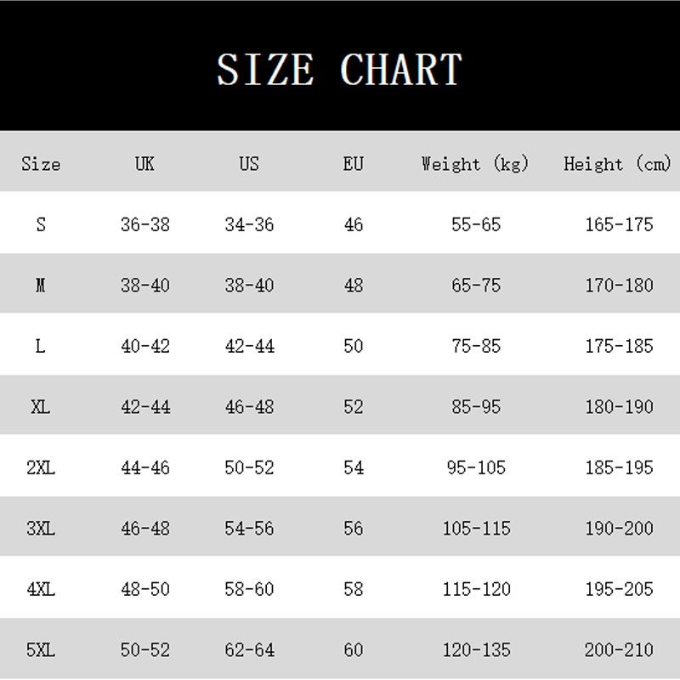Viewport: 680px width, 680px height.
Task: Click the Weight (kg) column header
Action: point(475,163)
